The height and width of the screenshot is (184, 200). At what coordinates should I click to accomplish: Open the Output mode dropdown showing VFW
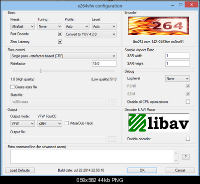click(22, 123)
